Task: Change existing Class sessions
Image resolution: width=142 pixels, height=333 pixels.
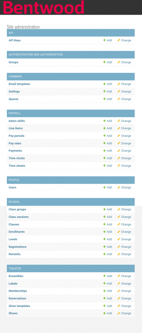Action: (x=124, y=217)
